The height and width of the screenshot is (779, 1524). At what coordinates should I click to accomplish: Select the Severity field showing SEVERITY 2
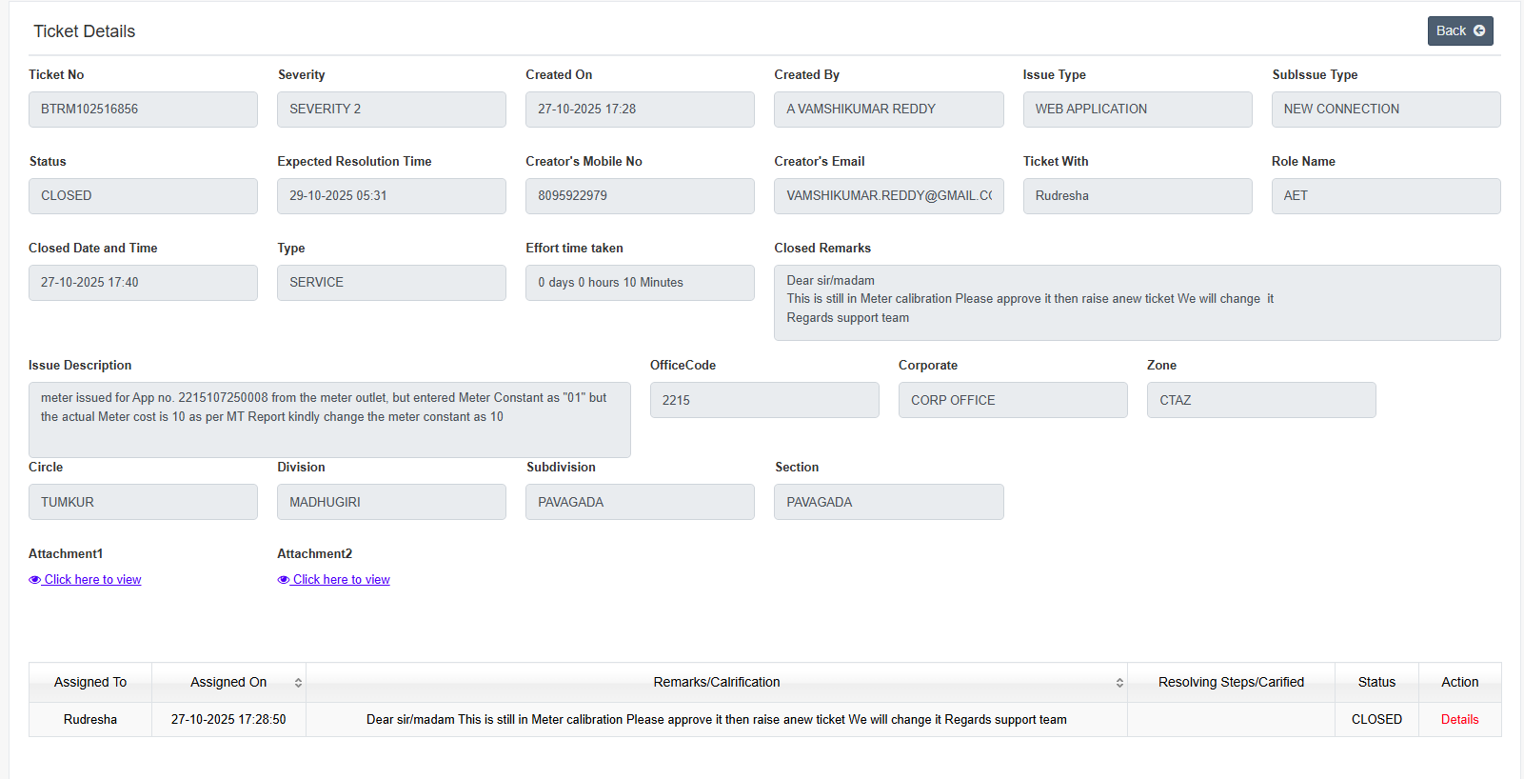tap(391, 110)
